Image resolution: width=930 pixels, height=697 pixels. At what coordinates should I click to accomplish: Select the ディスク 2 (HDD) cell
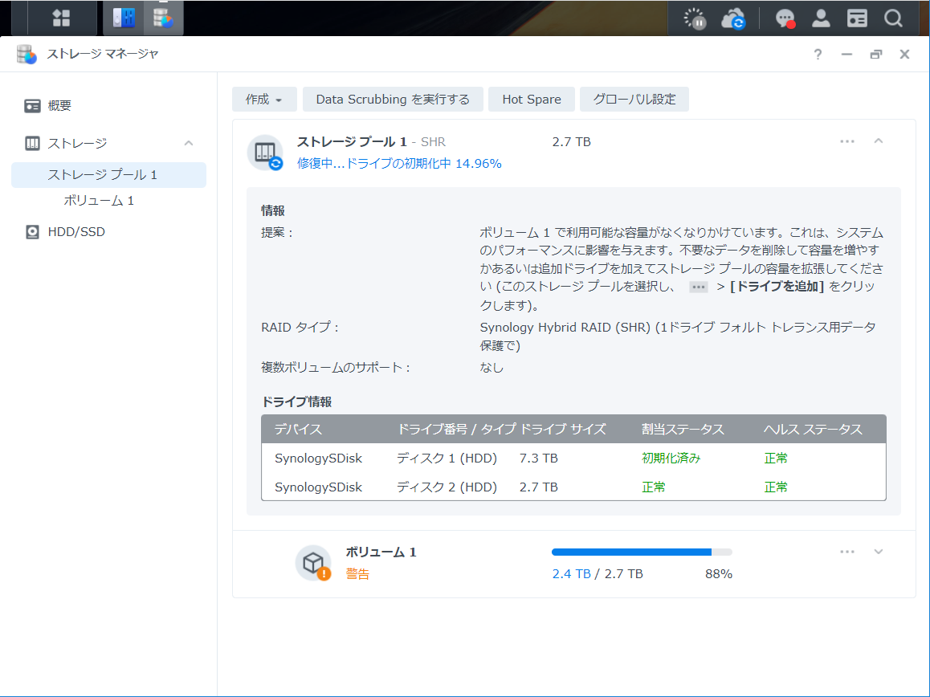click(x=447, y=487)
